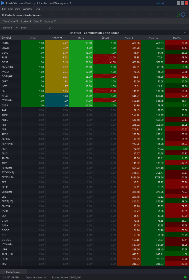Open the None filter dropdown
The width and height of the screenshot is (189, 280).
[8, 28]
